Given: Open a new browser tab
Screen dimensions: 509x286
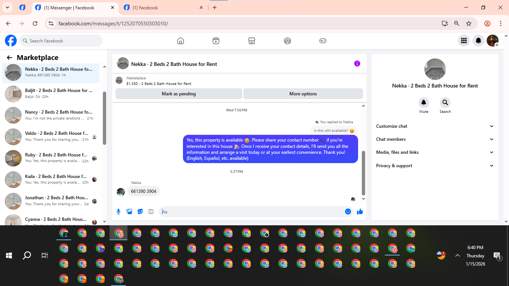Looking at the screenshot, I should [215, 7].
